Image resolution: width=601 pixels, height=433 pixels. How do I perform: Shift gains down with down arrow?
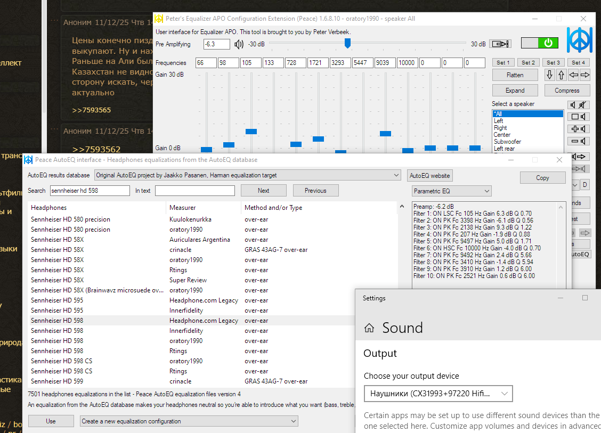pyautogui.click(x=550, y=75)
